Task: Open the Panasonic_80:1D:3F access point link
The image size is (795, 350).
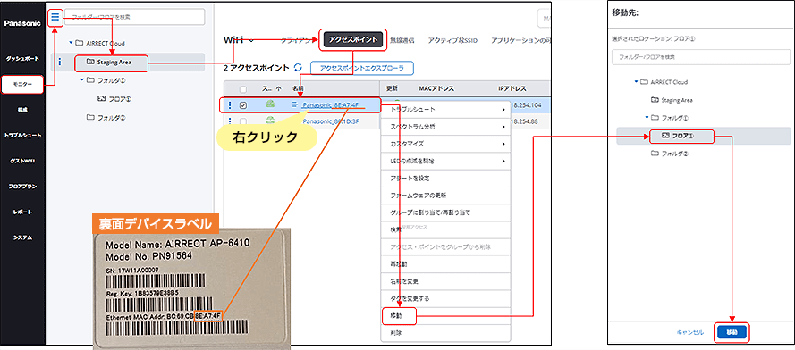Action: click(331, 121)
